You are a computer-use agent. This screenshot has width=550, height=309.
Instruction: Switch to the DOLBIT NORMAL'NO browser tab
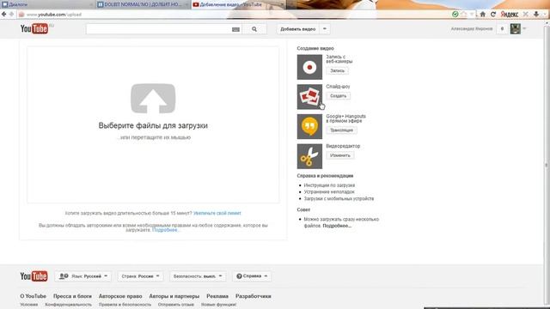(x=144, y=4)
